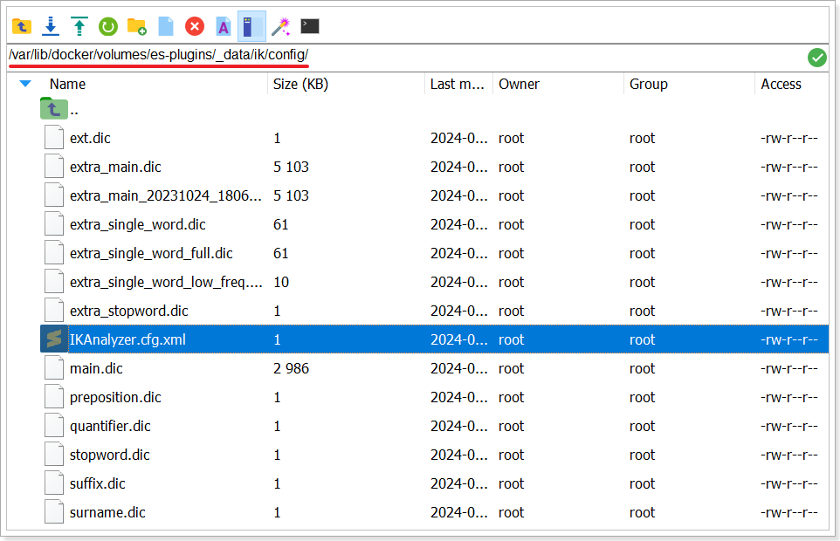Viewport: 840px width, 541px height.
Task: Select the extra_stopword.dic file
Action: click(x=128, y=311)
